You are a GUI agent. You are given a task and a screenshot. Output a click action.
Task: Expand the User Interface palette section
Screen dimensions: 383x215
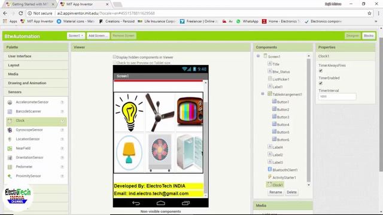tap(36, 56)
